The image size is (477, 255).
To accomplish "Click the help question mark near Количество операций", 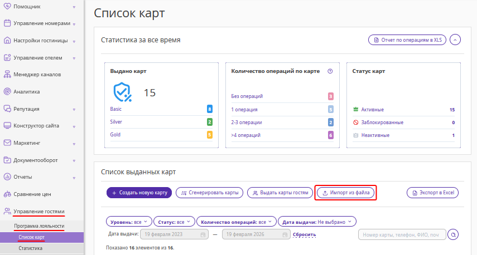I will pos(330,71).
